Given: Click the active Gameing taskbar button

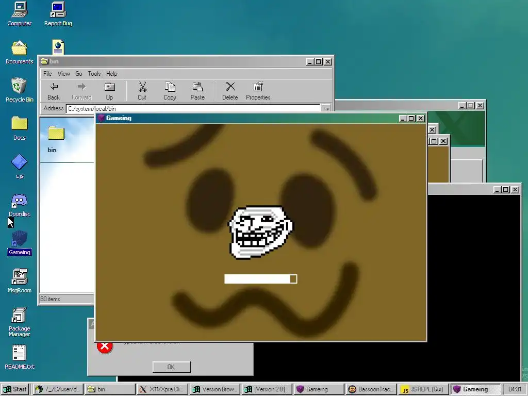Looking at the screenshot, I should click(x=475, y=389).
